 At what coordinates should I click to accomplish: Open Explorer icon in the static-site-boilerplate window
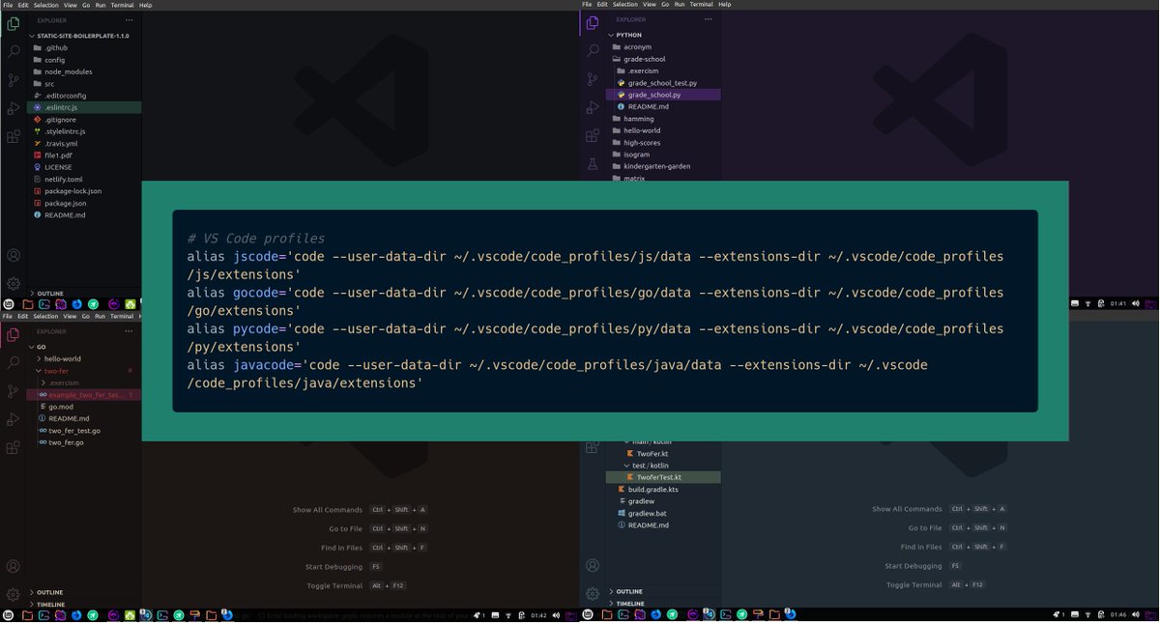click(x=14, y=23)
